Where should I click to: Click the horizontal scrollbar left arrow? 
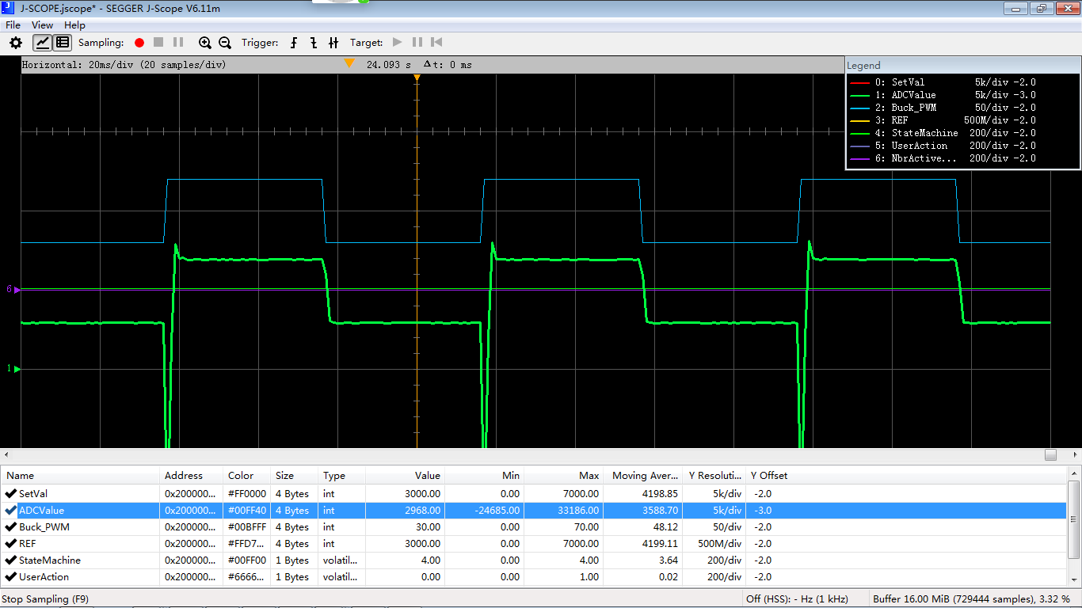pyautogui.click(x=6, y=454)
